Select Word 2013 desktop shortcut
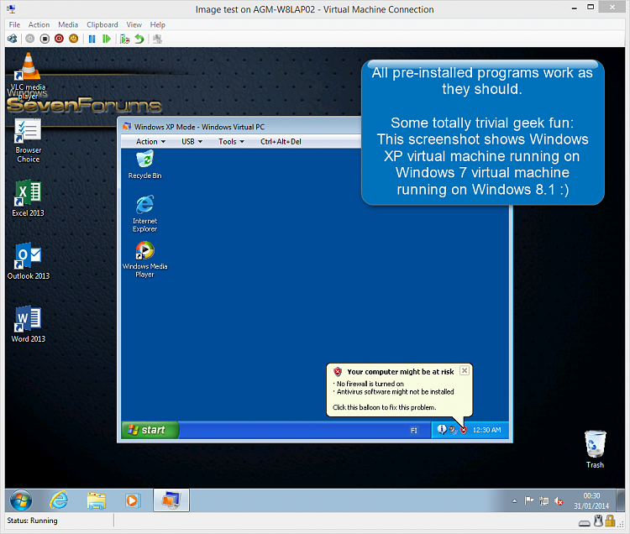630x534 pixels. (x=28, y=324)
